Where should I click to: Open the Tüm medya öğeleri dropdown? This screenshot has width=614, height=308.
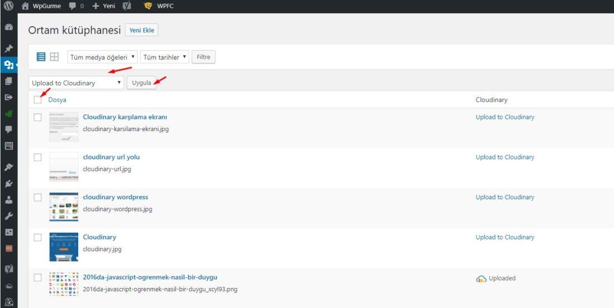coord(103,57)
